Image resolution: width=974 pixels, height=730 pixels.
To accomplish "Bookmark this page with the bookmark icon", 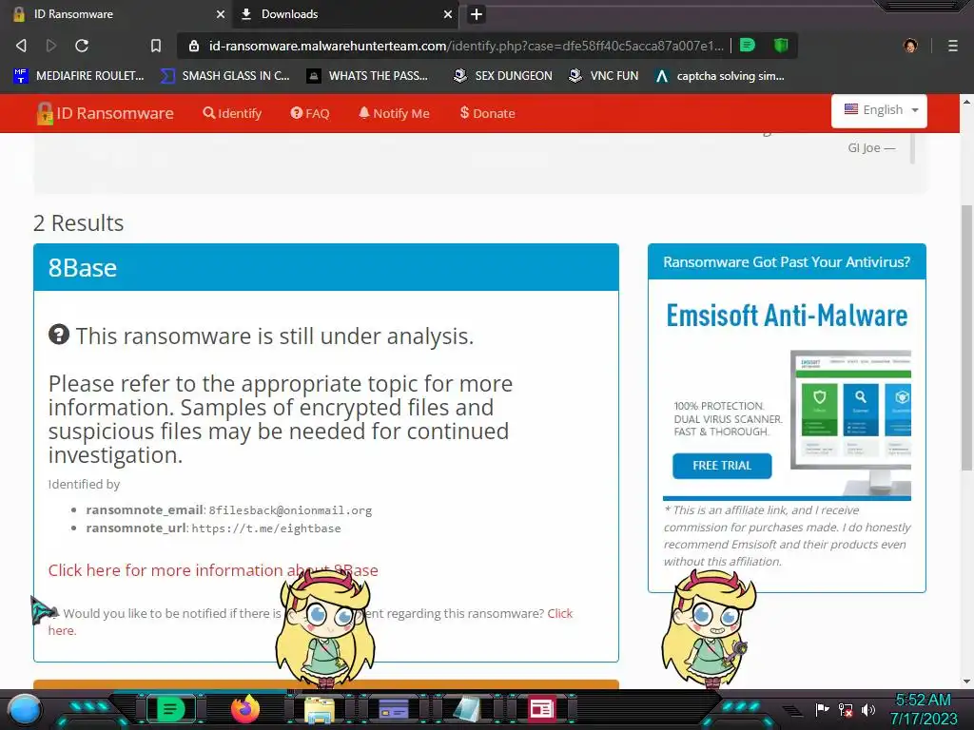I will coord(156,46).
